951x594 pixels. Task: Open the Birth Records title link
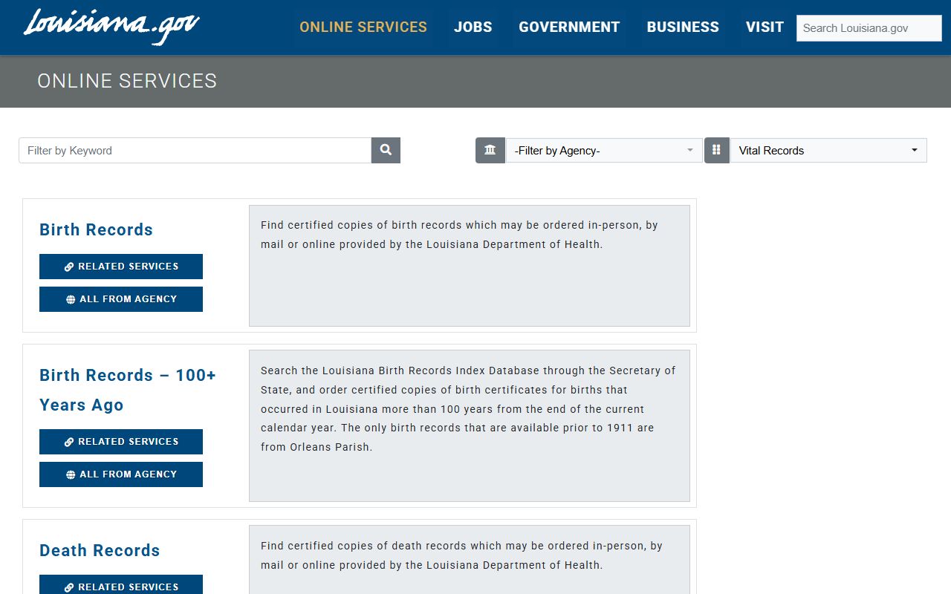96,229
